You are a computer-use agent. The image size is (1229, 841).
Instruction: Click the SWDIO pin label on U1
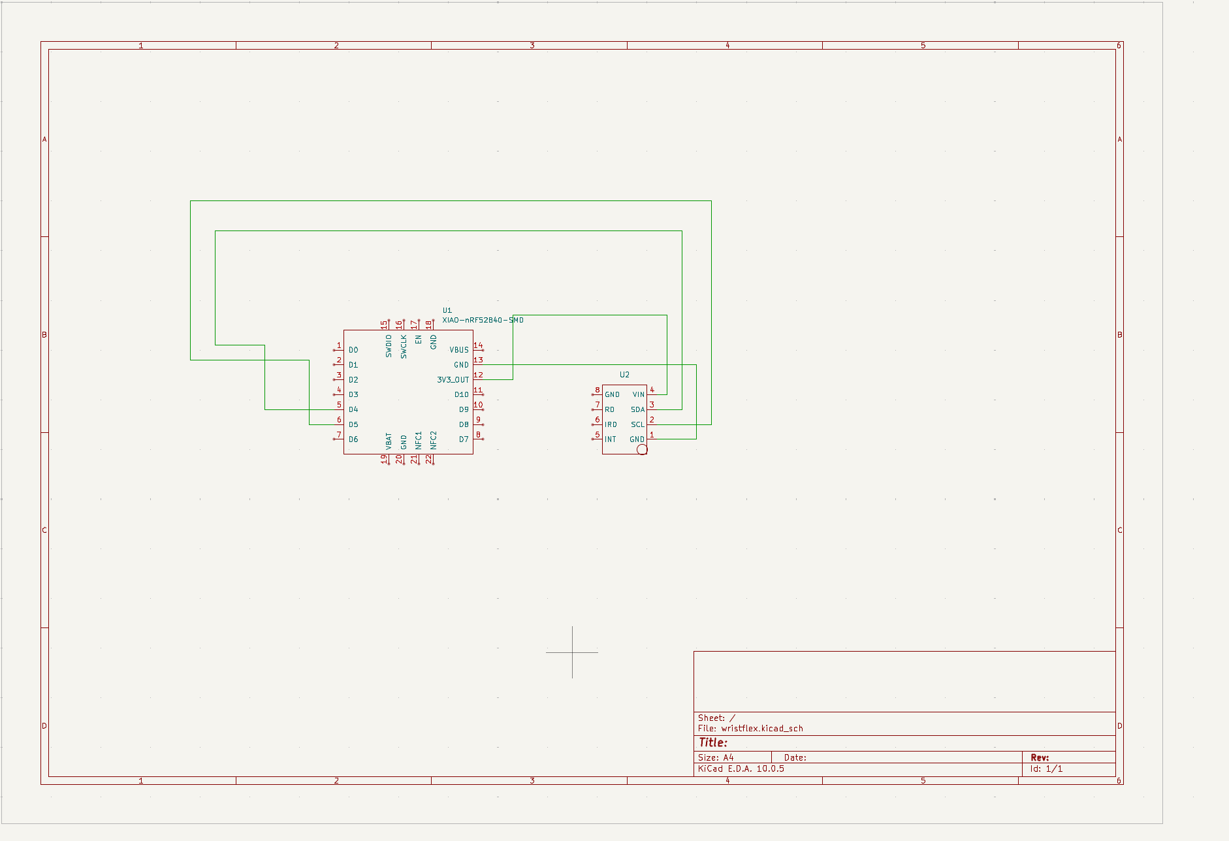389,346
